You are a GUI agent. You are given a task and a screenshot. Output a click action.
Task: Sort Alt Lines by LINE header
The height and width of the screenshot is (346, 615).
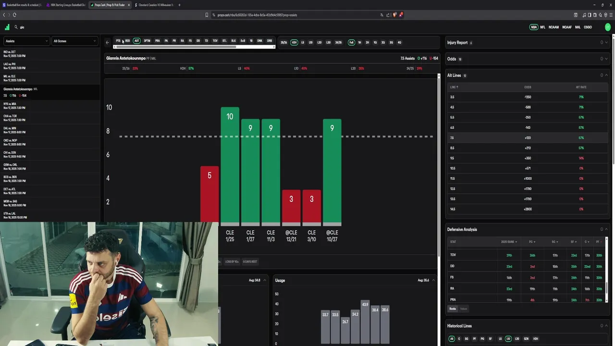[x=454, y=87]
